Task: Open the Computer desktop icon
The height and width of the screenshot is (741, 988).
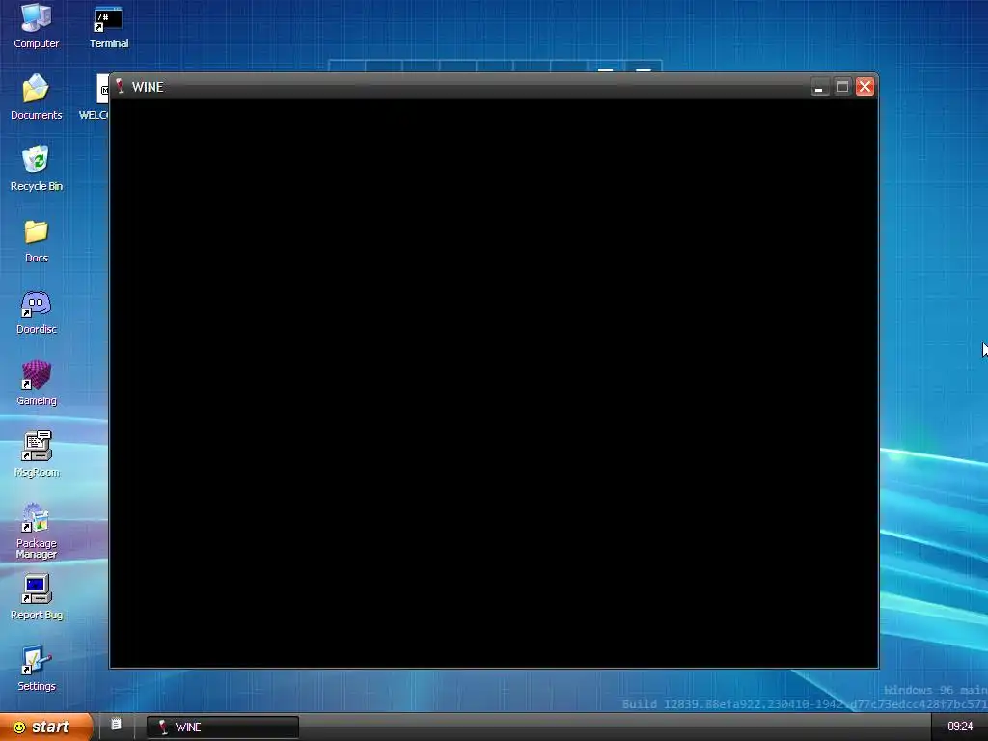Action: [37, 25]
